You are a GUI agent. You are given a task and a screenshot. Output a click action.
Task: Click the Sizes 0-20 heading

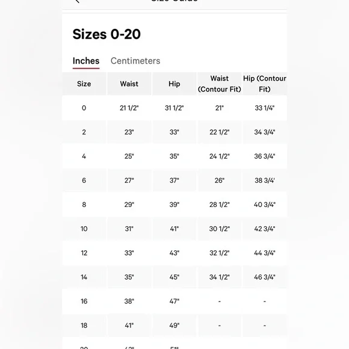[x=107, y=34]
